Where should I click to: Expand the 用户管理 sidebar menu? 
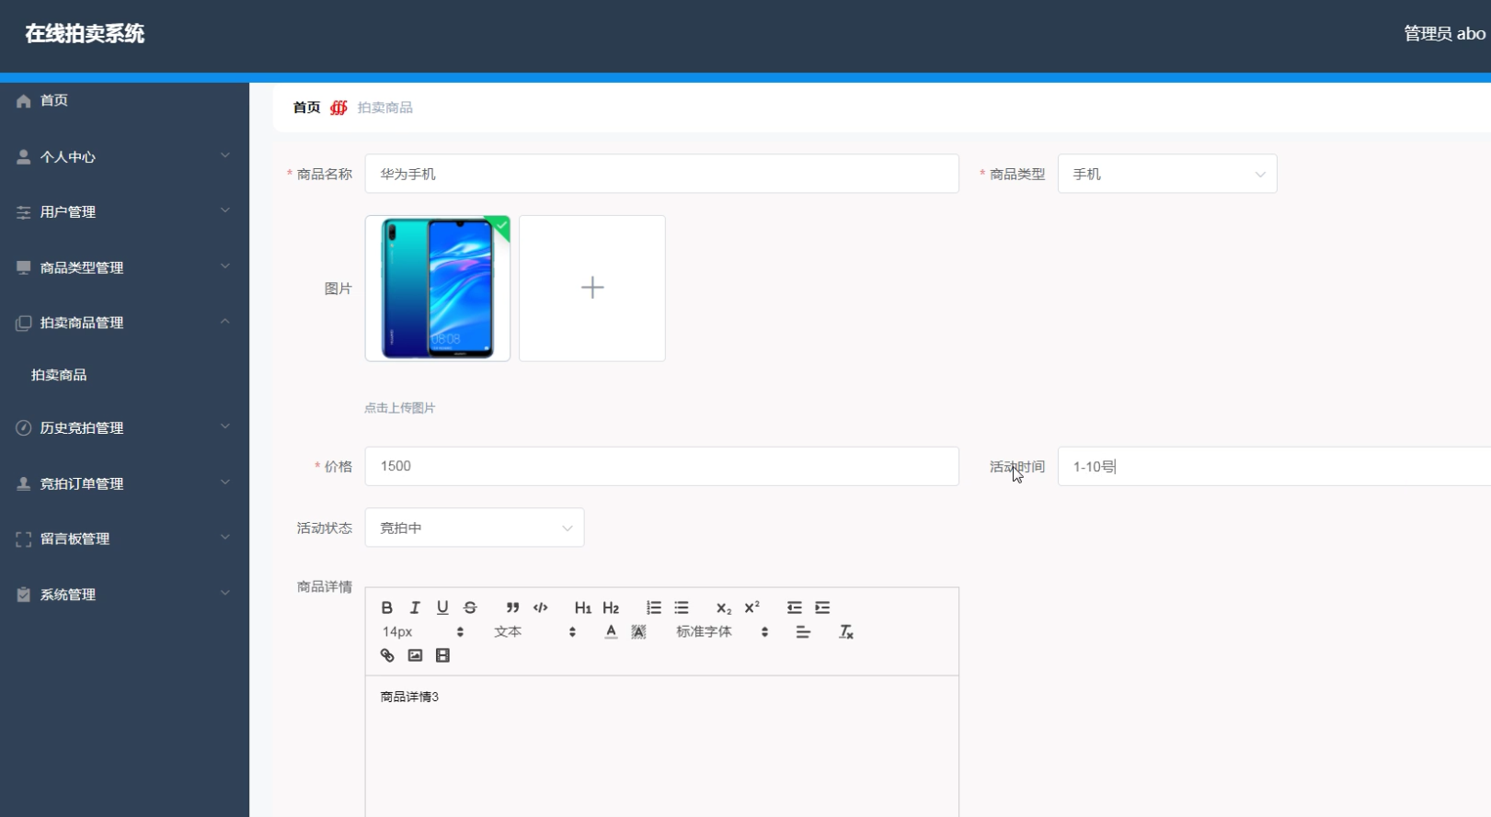[x=124, y=212]
